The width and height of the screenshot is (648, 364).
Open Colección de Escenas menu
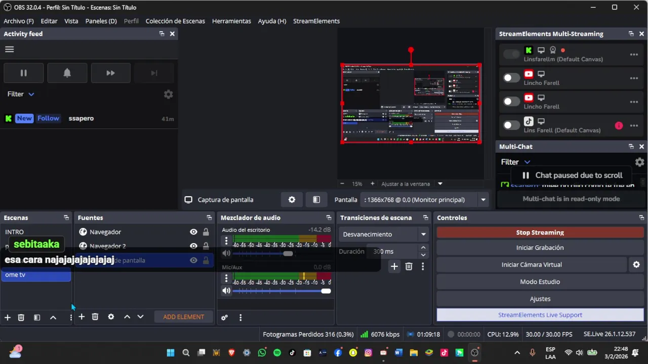175,21
